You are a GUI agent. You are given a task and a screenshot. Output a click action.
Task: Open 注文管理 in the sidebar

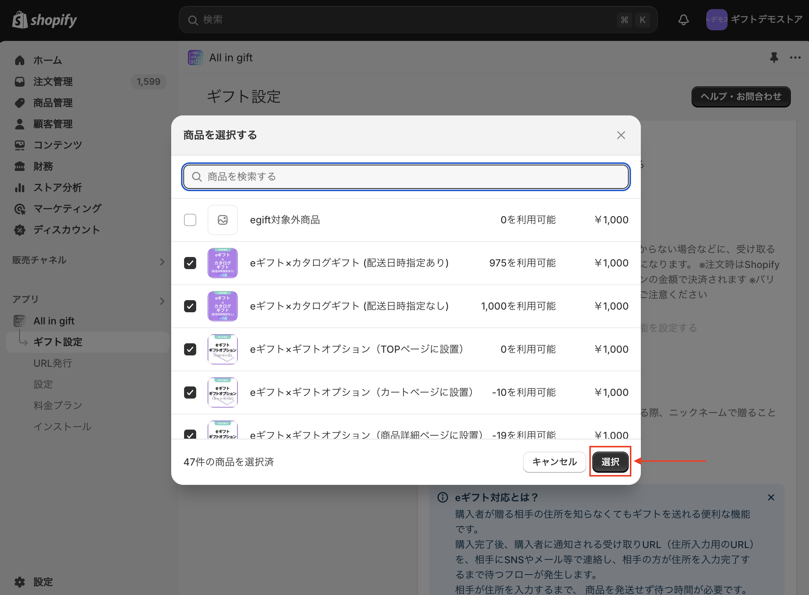[53, 81]
